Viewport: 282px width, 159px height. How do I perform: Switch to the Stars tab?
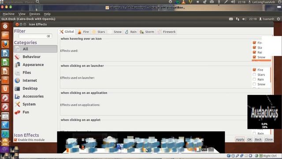[x=99, y=32]
